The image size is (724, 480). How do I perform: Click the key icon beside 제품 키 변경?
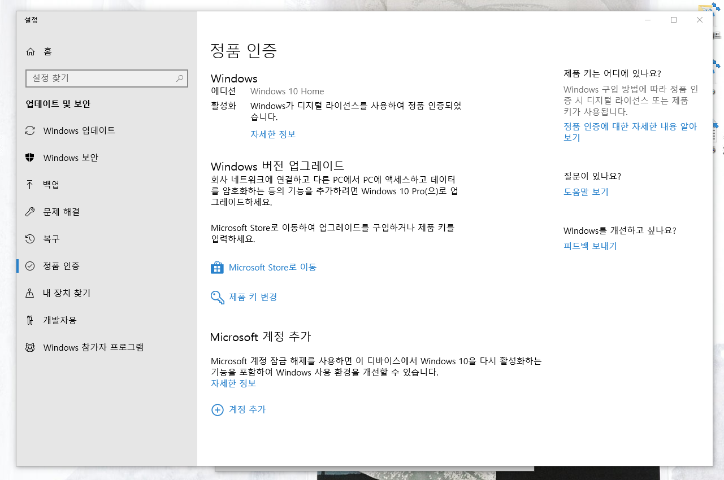tap(218, 298)
